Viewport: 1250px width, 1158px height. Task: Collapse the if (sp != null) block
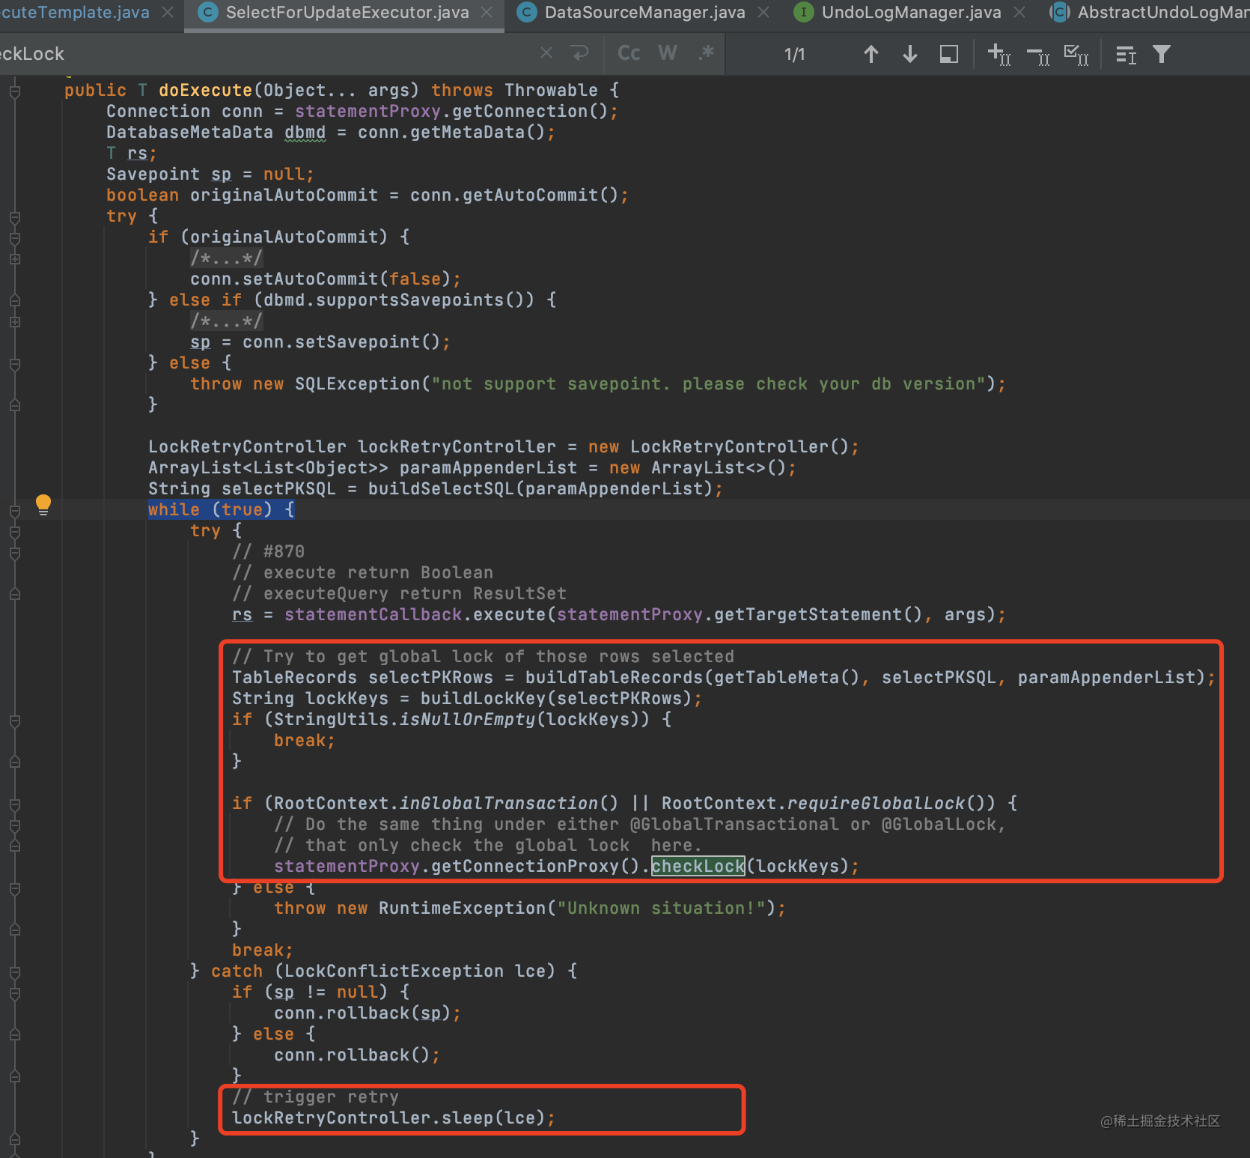point(14,993)
